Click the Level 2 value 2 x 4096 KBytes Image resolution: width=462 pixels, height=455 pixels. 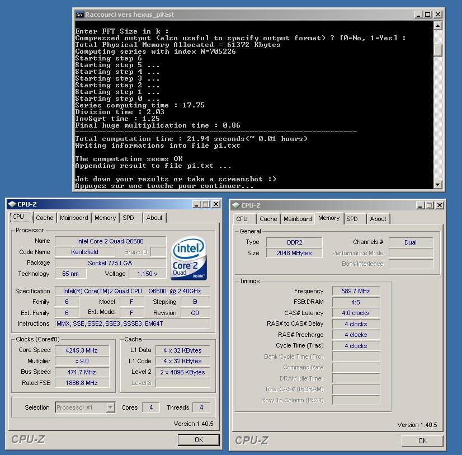coord(183,372)
